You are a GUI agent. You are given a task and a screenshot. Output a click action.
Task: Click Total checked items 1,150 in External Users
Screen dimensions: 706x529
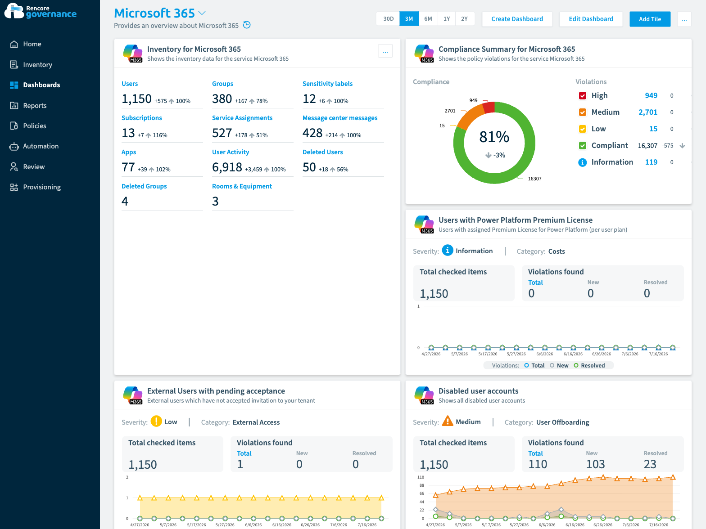[x=143, y=465]
